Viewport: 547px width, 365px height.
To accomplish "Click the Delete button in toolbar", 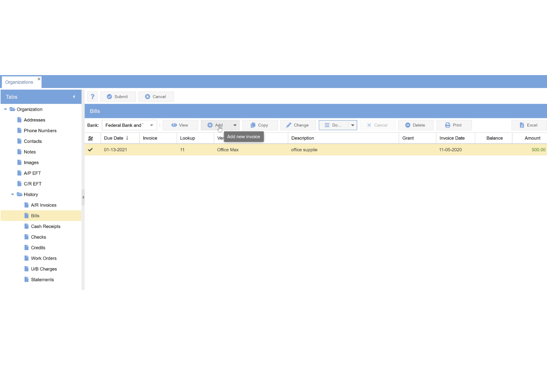I will click(415, 125).
